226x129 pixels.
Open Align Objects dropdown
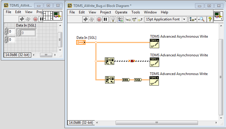pyautogui.click(x=193, y=19)
